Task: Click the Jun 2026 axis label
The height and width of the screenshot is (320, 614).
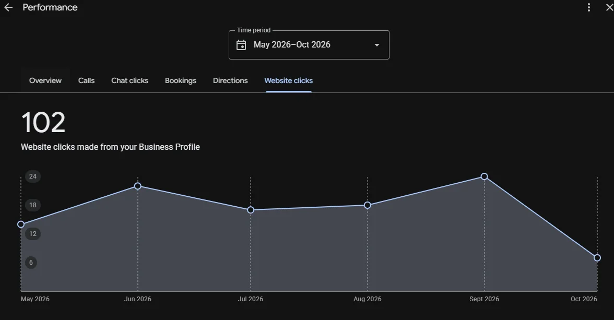Action: 138,299
